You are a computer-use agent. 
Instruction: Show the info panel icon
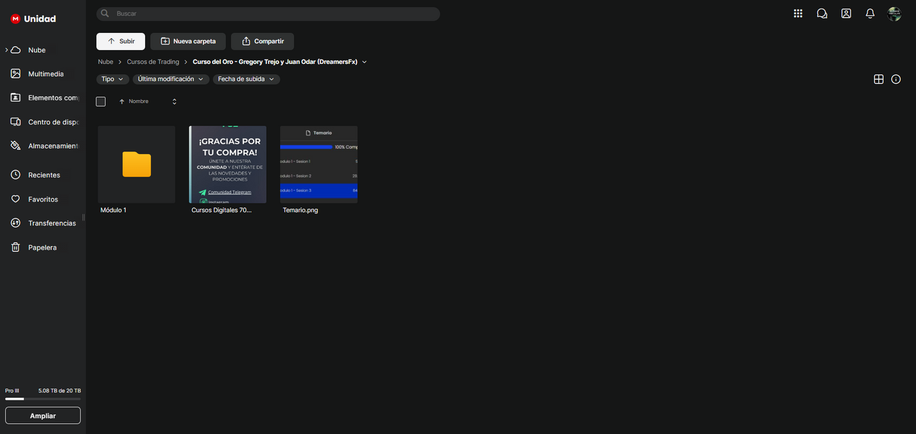[x=896, y=79]
